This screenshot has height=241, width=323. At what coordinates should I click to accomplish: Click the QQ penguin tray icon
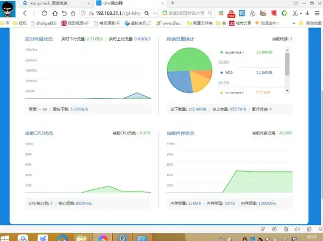tap(244, 239)
